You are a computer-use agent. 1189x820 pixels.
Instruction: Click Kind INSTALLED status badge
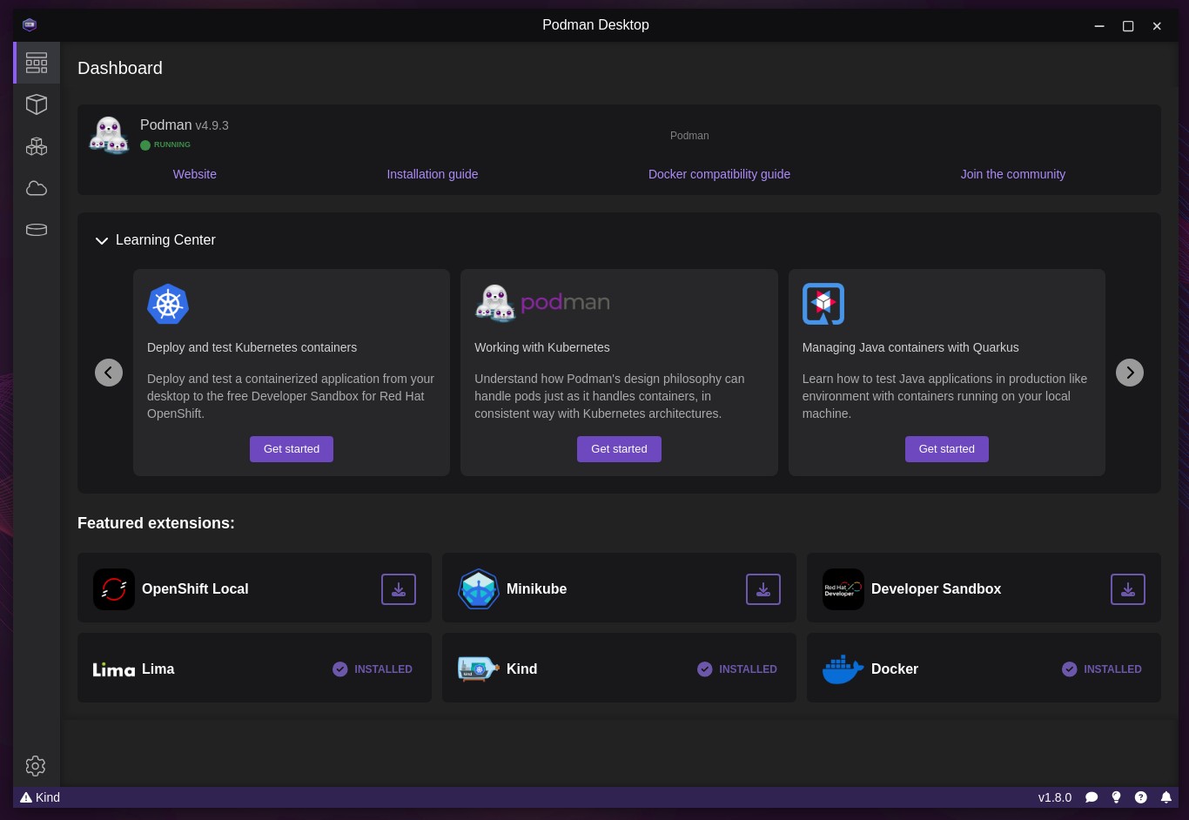[x=737, y=669]
